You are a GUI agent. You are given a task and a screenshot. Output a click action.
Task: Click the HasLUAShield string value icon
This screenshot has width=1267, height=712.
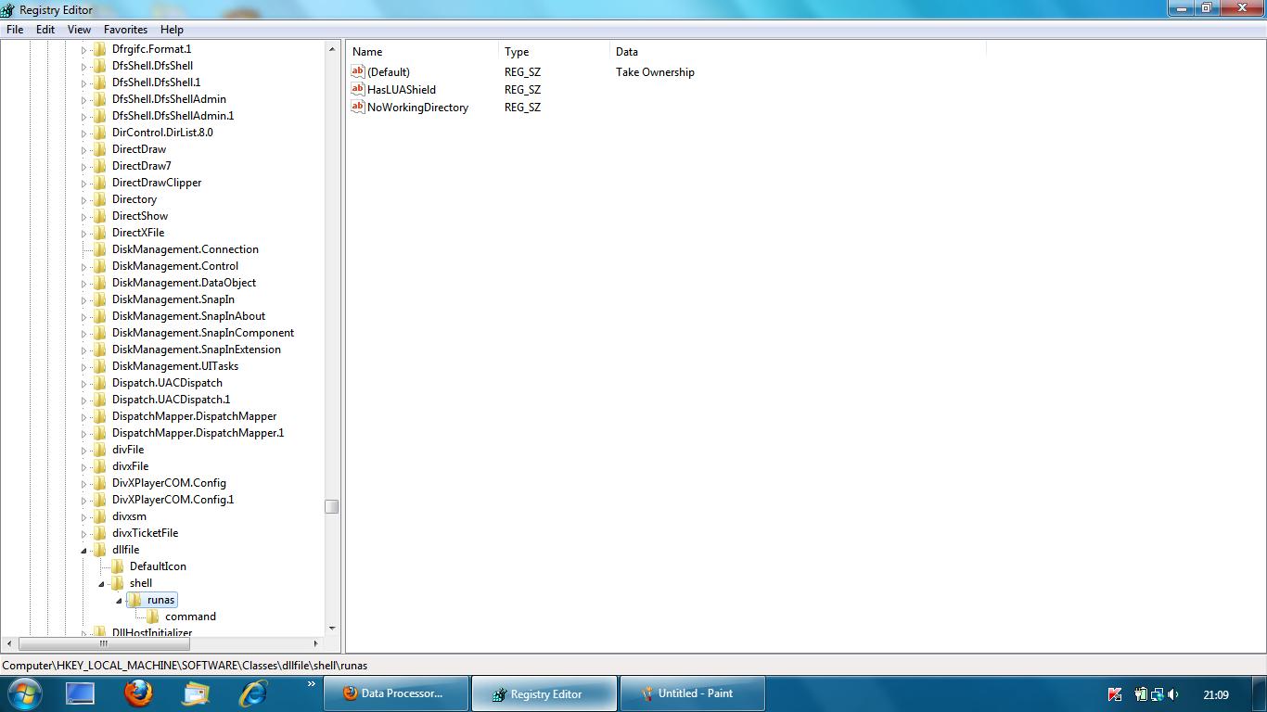tap(358, 89)
